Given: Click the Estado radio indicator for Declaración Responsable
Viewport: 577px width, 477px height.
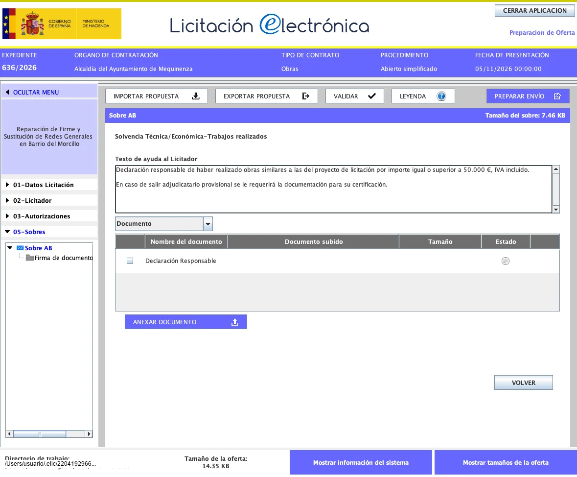Looking at the screenshot, I should click(x=506, y=261).
